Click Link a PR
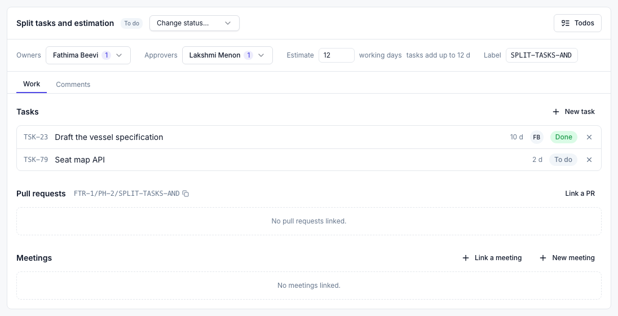Screen dimensions: 618x316 tap(580, 194)
